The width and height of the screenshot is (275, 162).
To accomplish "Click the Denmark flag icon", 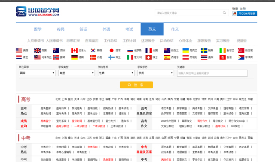I will tap(93, 57).
